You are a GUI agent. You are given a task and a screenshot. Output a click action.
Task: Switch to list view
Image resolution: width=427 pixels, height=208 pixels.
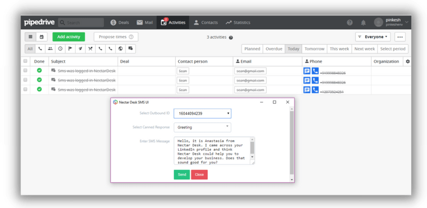(31, 37)
